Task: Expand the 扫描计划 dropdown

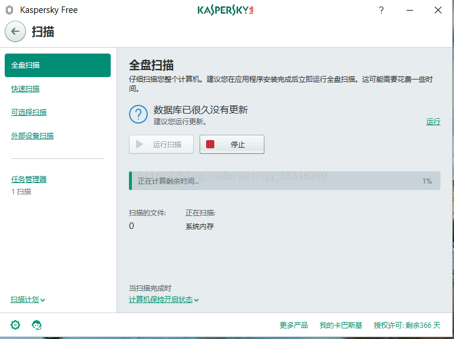Action: 28,300
